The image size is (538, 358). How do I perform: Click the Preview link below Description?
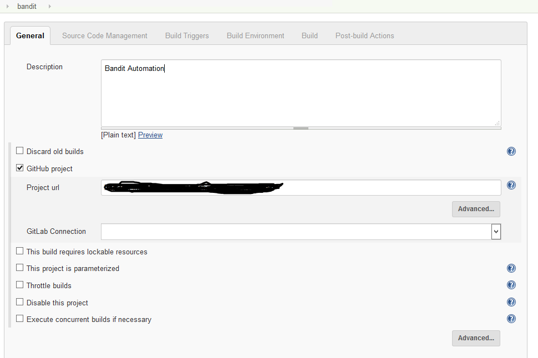[150, 135]
